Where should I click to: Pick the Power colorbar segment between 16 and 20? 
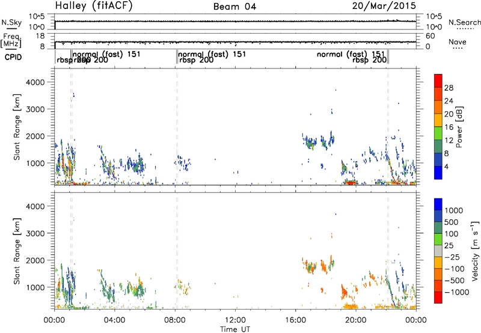438,120
